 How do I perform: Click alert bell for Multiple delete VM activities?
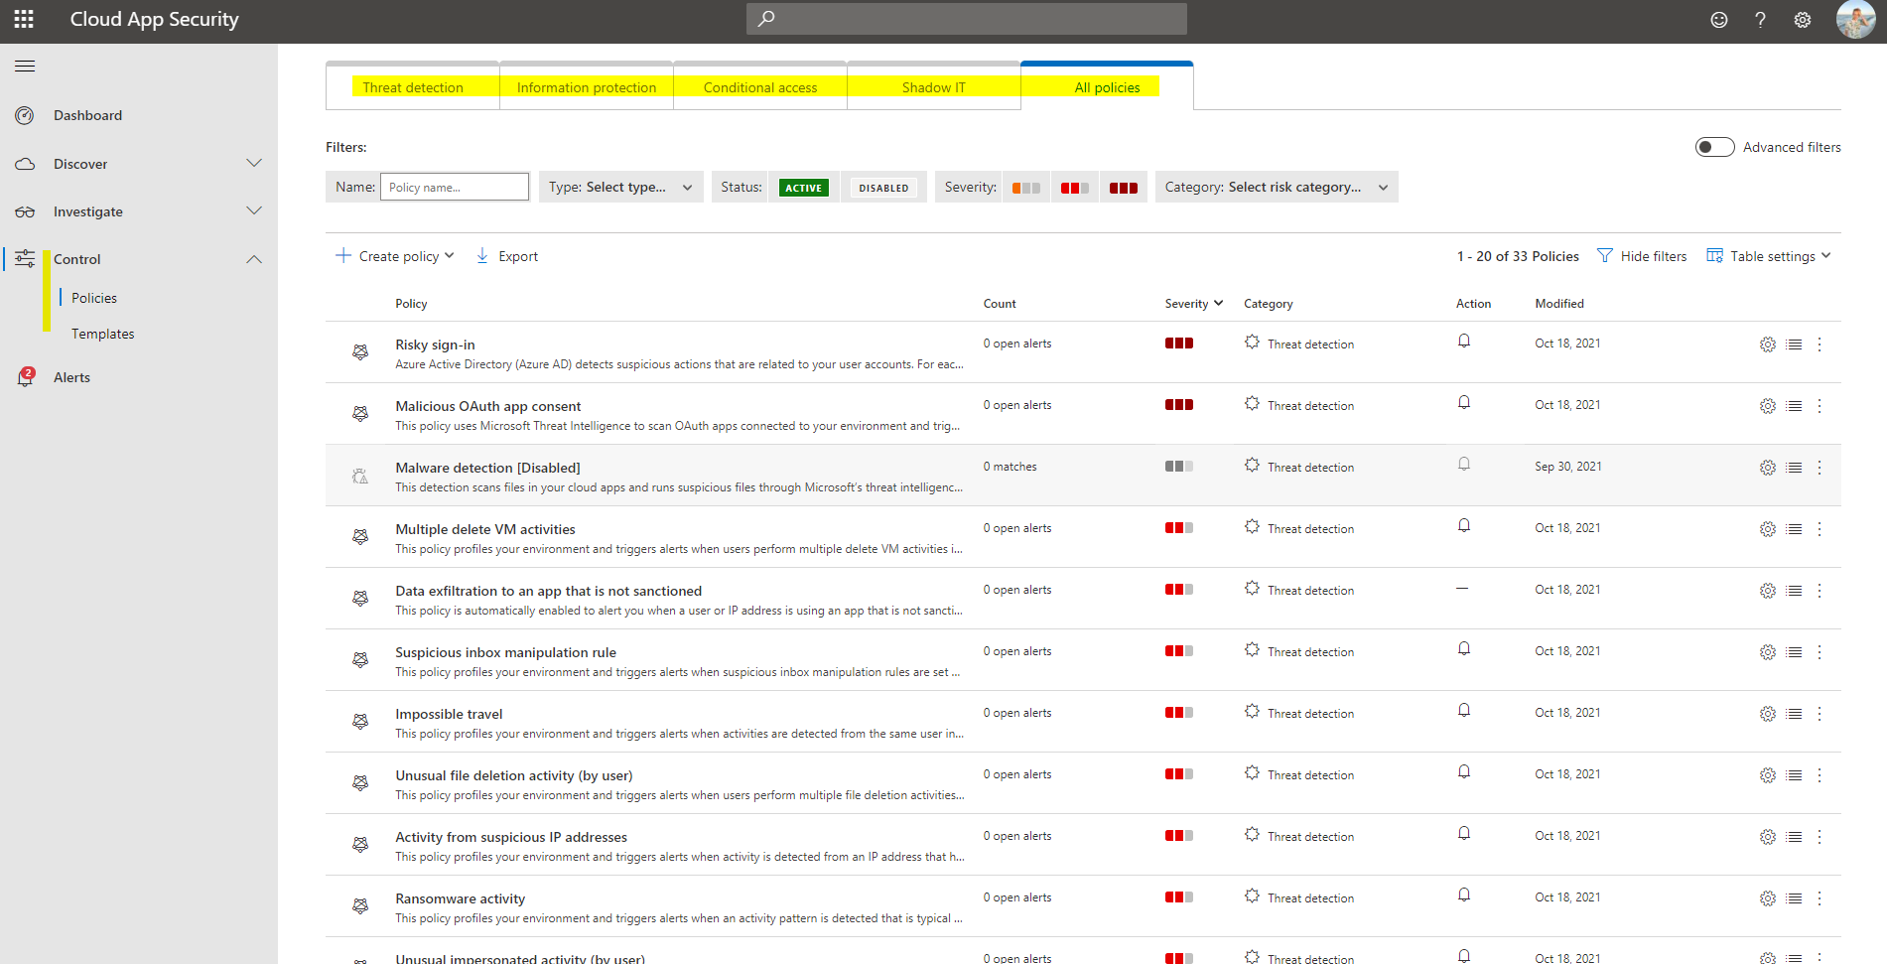click(1464, 526)
